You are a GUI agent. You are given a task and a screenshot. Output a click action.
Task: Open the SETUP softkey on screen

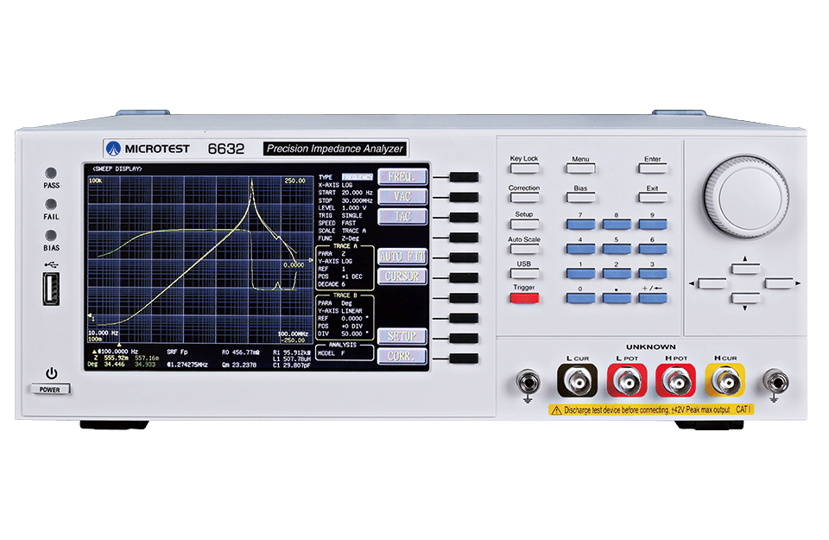pyautogui.click(x=402, y=336)
